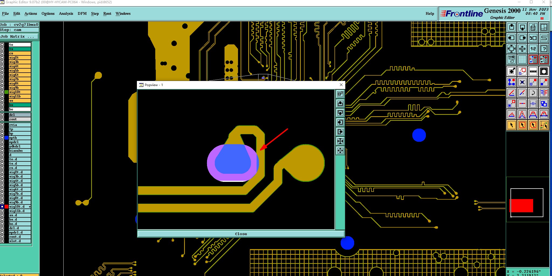This screenshot has width=552, height=276.
Task: Click the pan left icon in main toolbar
Action: point(512,38)
